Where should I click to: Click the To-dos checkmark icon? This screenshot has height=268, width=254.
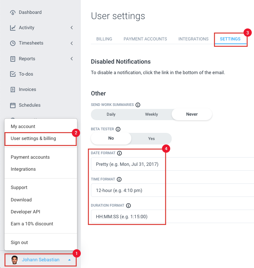(x=13, y=74)
